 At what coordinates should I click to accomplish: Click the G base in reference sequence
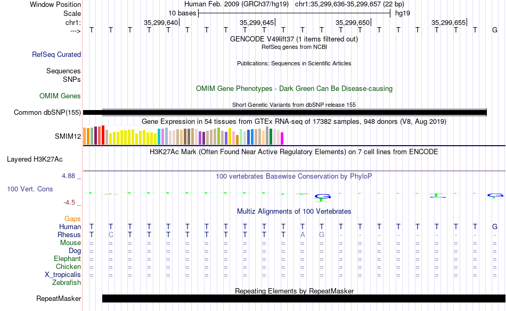(x=495, y=30)
